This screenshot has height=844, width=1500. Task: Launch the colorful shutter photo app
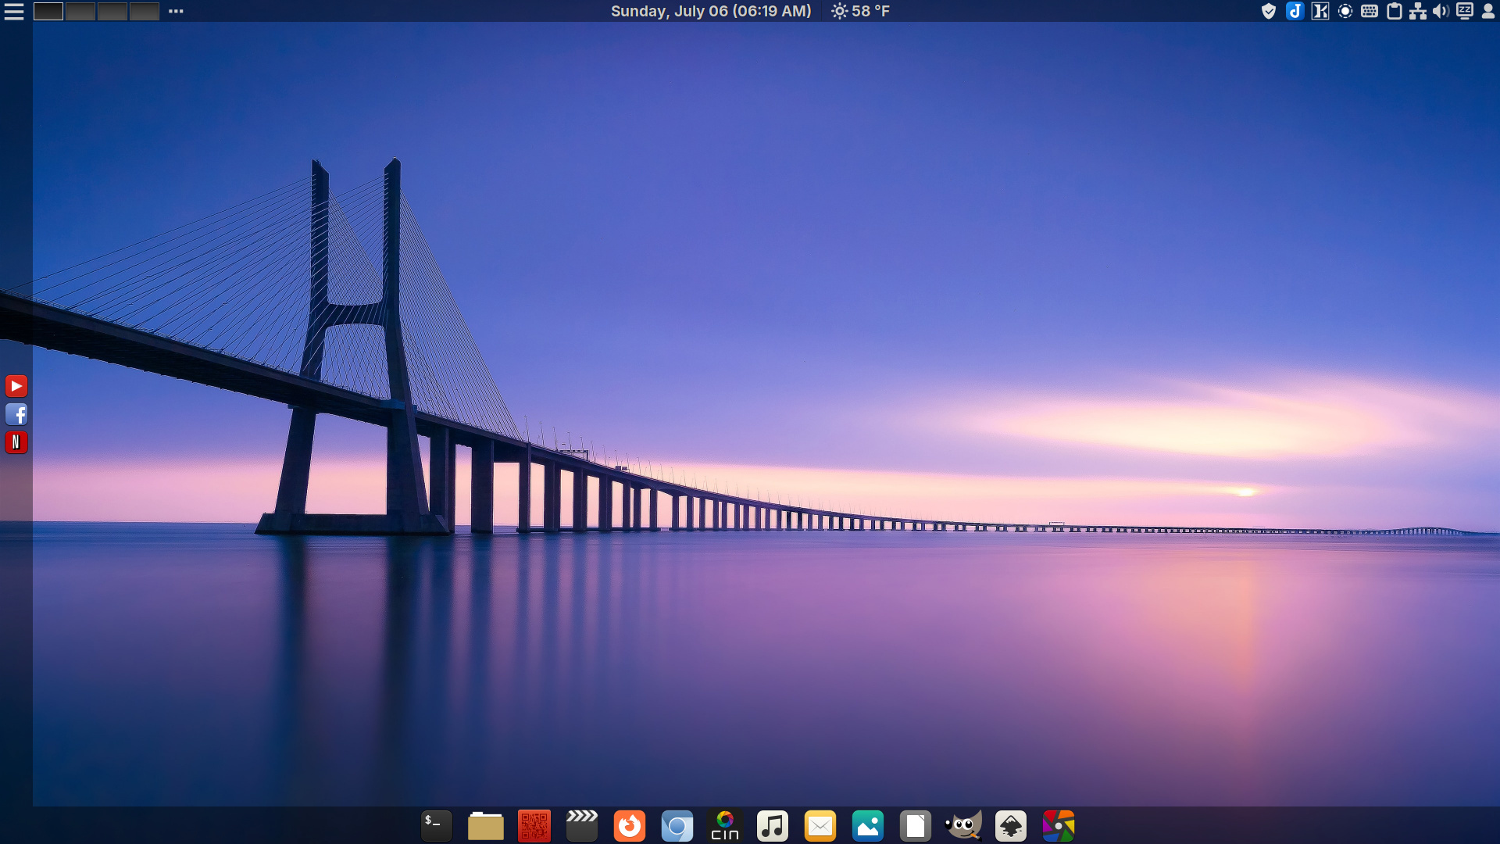pos(1059,826)
